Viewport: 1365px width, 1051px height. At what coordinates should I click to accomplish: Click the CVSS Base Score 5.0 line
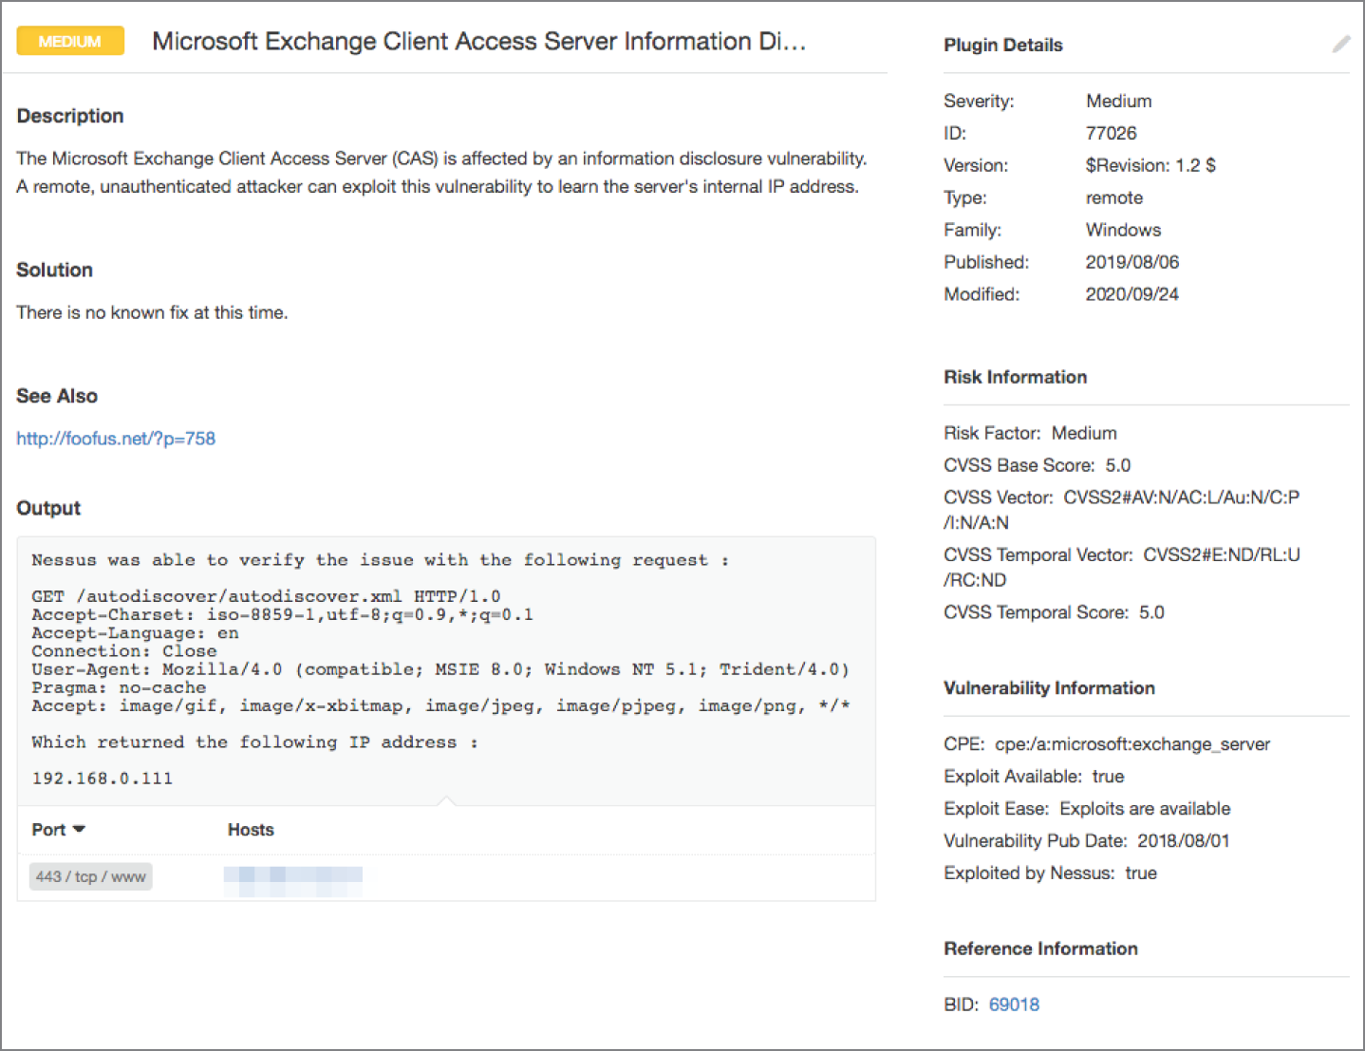point(1037,465)
